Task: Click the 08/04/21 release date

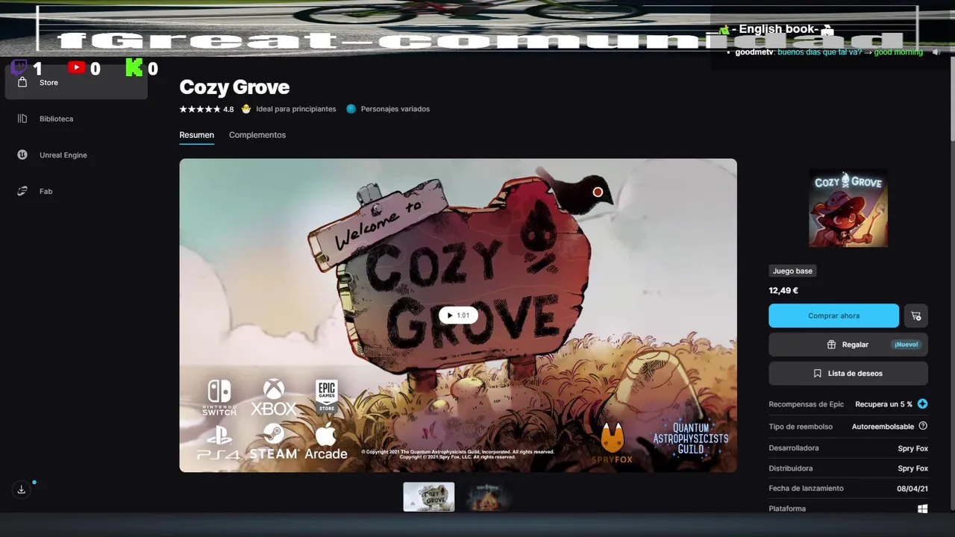Action: coord(912,489)
